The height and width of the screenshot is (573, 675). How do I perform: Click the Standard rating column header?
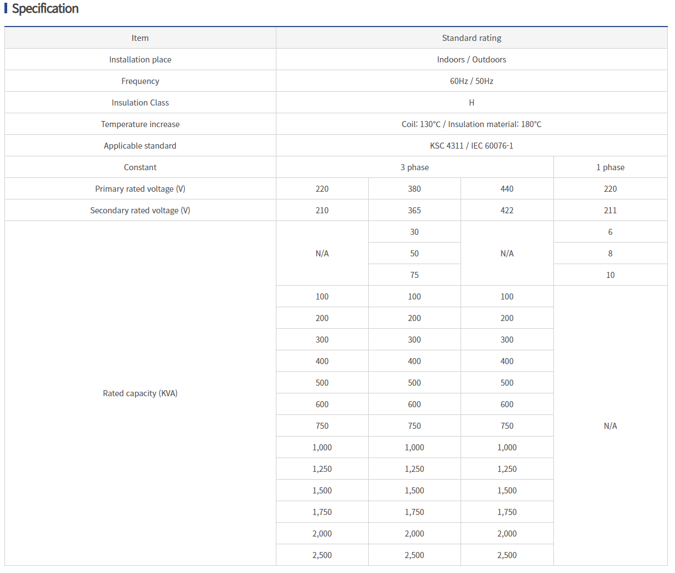(471, 38)
